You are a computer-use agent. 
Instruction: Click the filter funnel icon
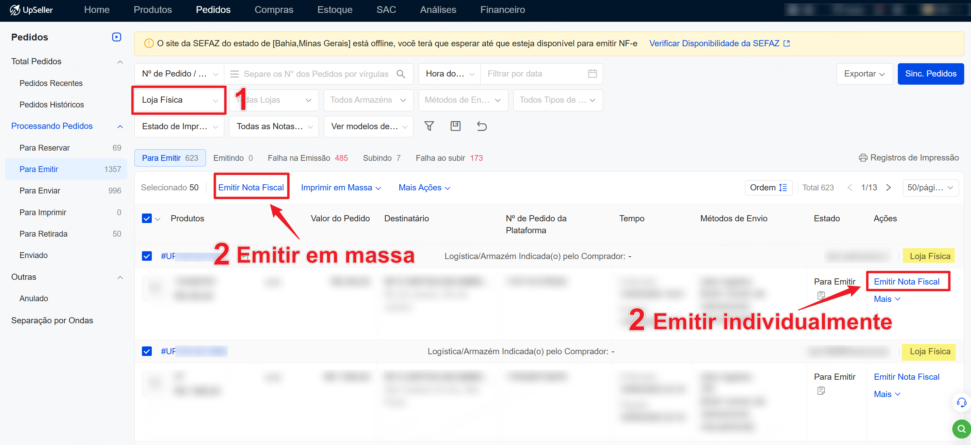coord(429,126)
